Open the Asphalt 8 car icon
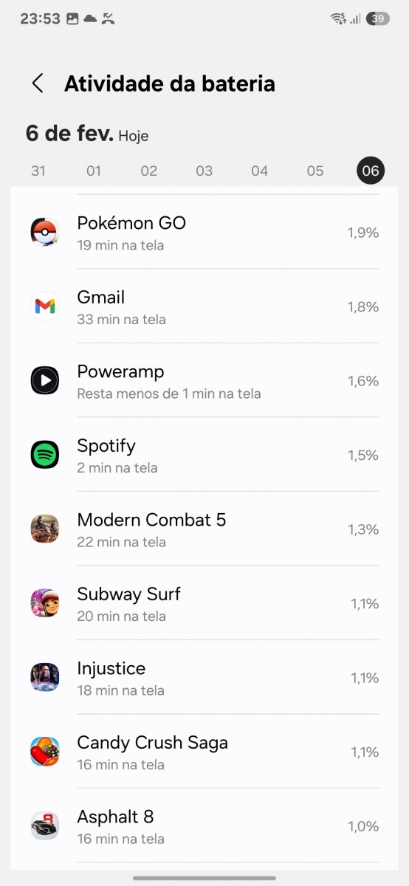This screenshot has width=409, height=886. coord(44,826)
